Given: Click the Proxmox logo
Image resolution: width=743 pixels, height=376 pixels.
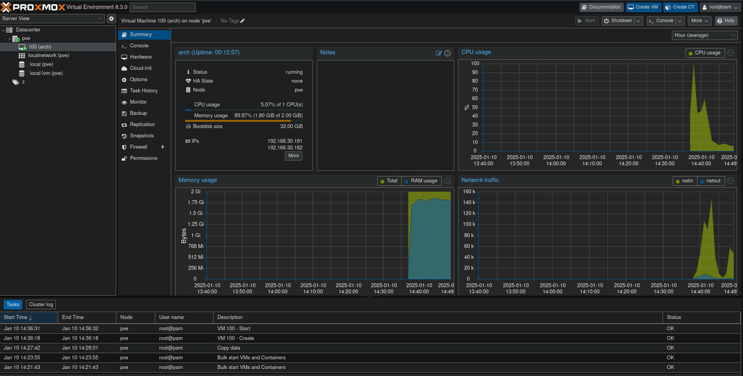Looking at the screenshot, I should click(33, 7).
